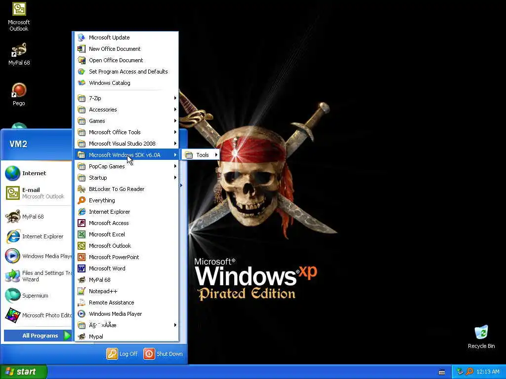Choose Internet Explorer in All Programs list
This screenshot has height=379, width=506.
point(126,212)
